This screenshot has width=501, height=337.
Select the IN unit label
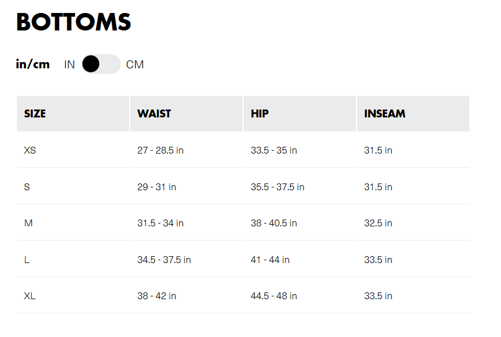tap(69, 64)
